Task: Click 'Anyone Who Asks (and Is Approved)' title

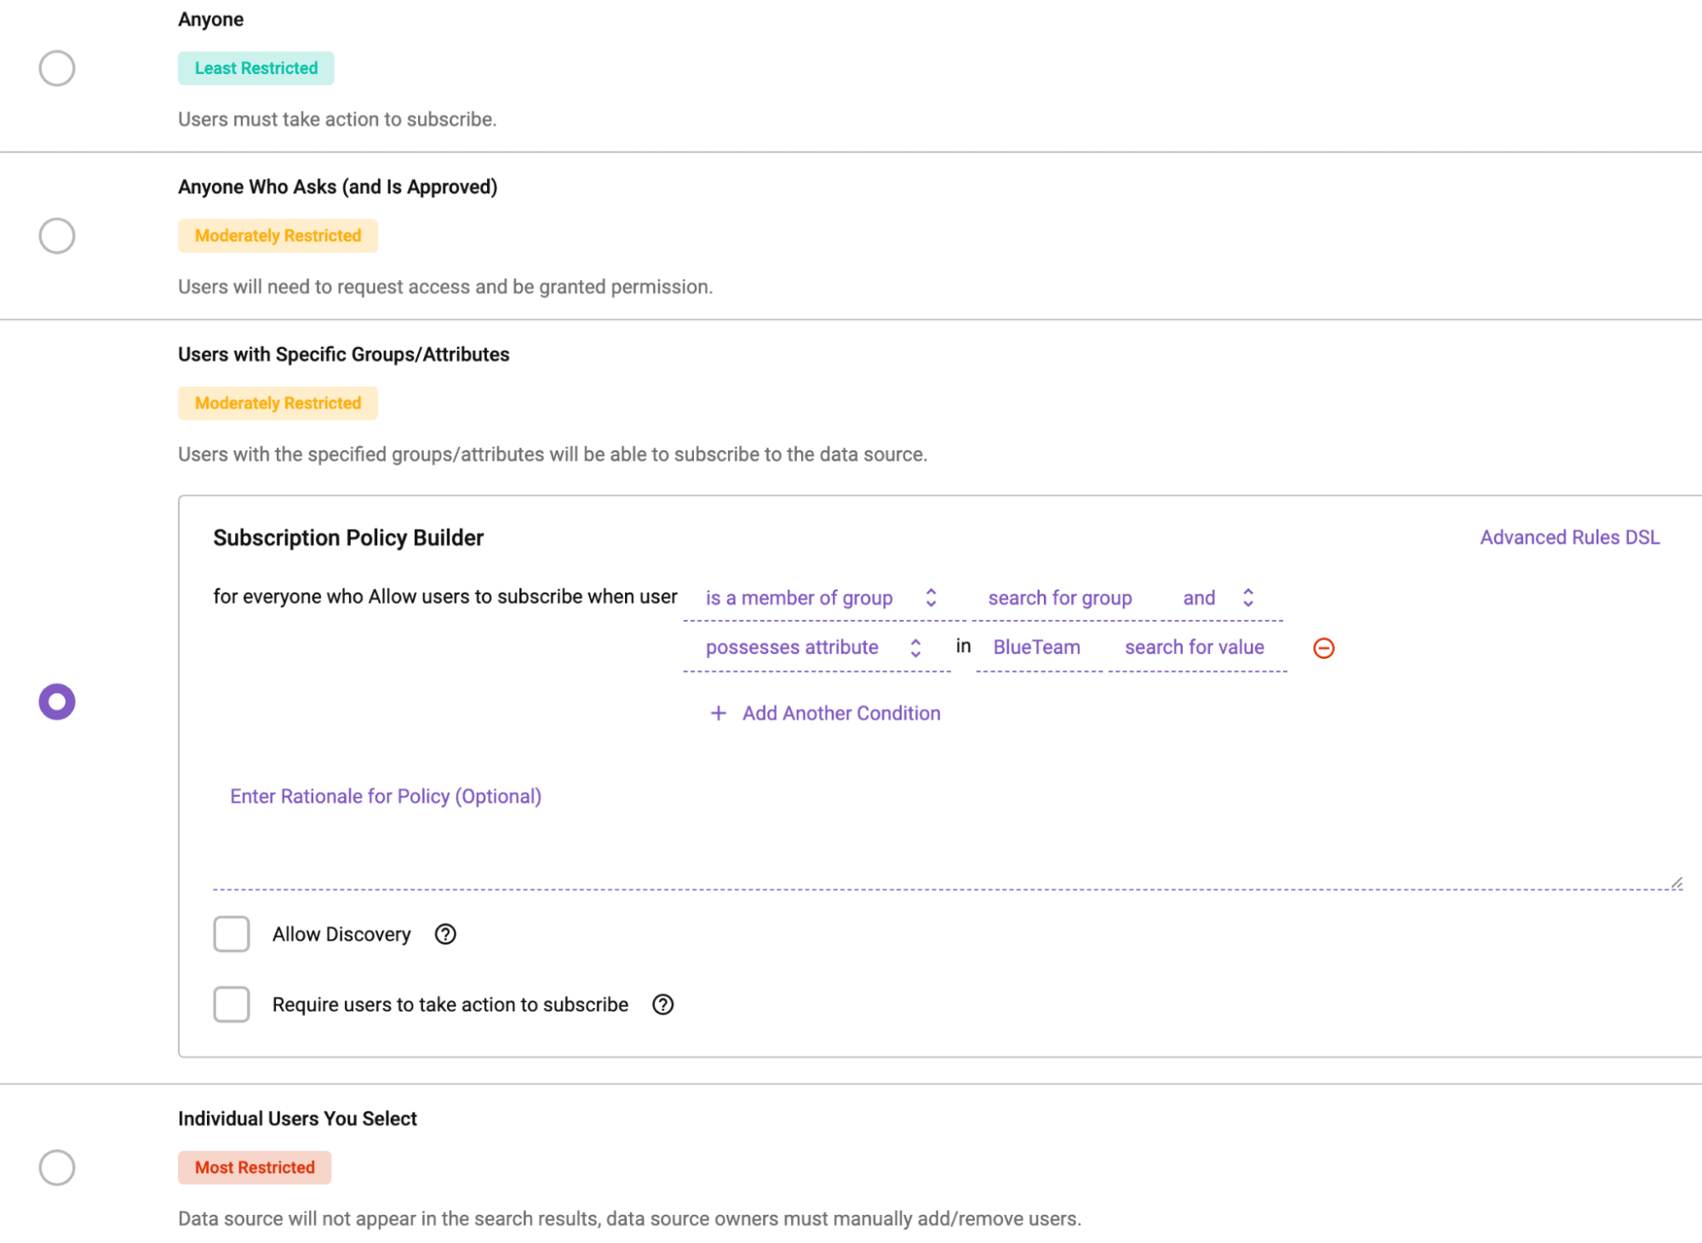Action: tap(338, 186)
